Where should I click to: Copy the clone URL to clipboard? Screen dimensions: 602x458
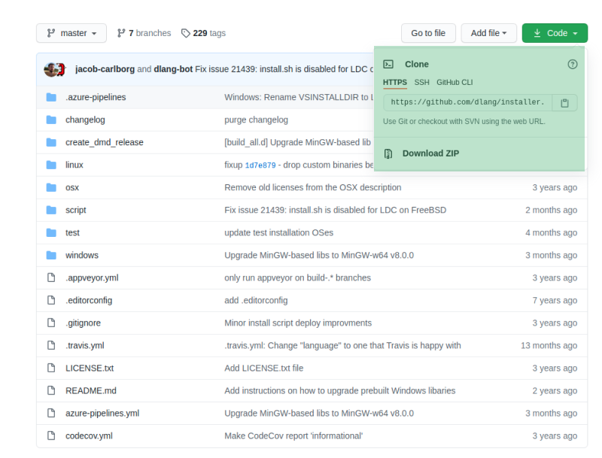pyautogui.click(x=564, y=102)
